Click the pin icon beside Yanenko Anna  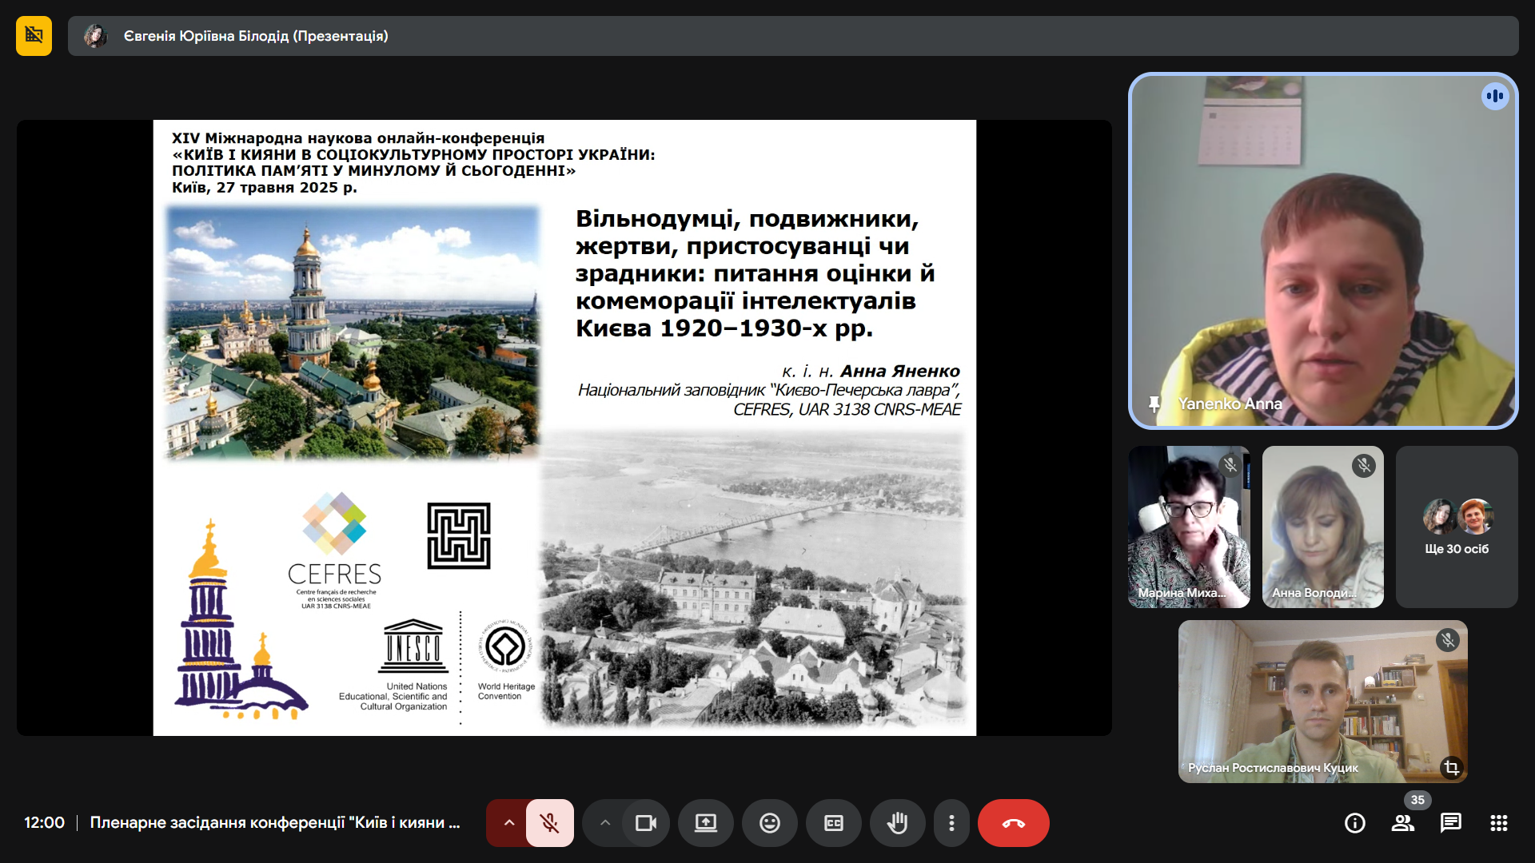[x=1154, y=404]
